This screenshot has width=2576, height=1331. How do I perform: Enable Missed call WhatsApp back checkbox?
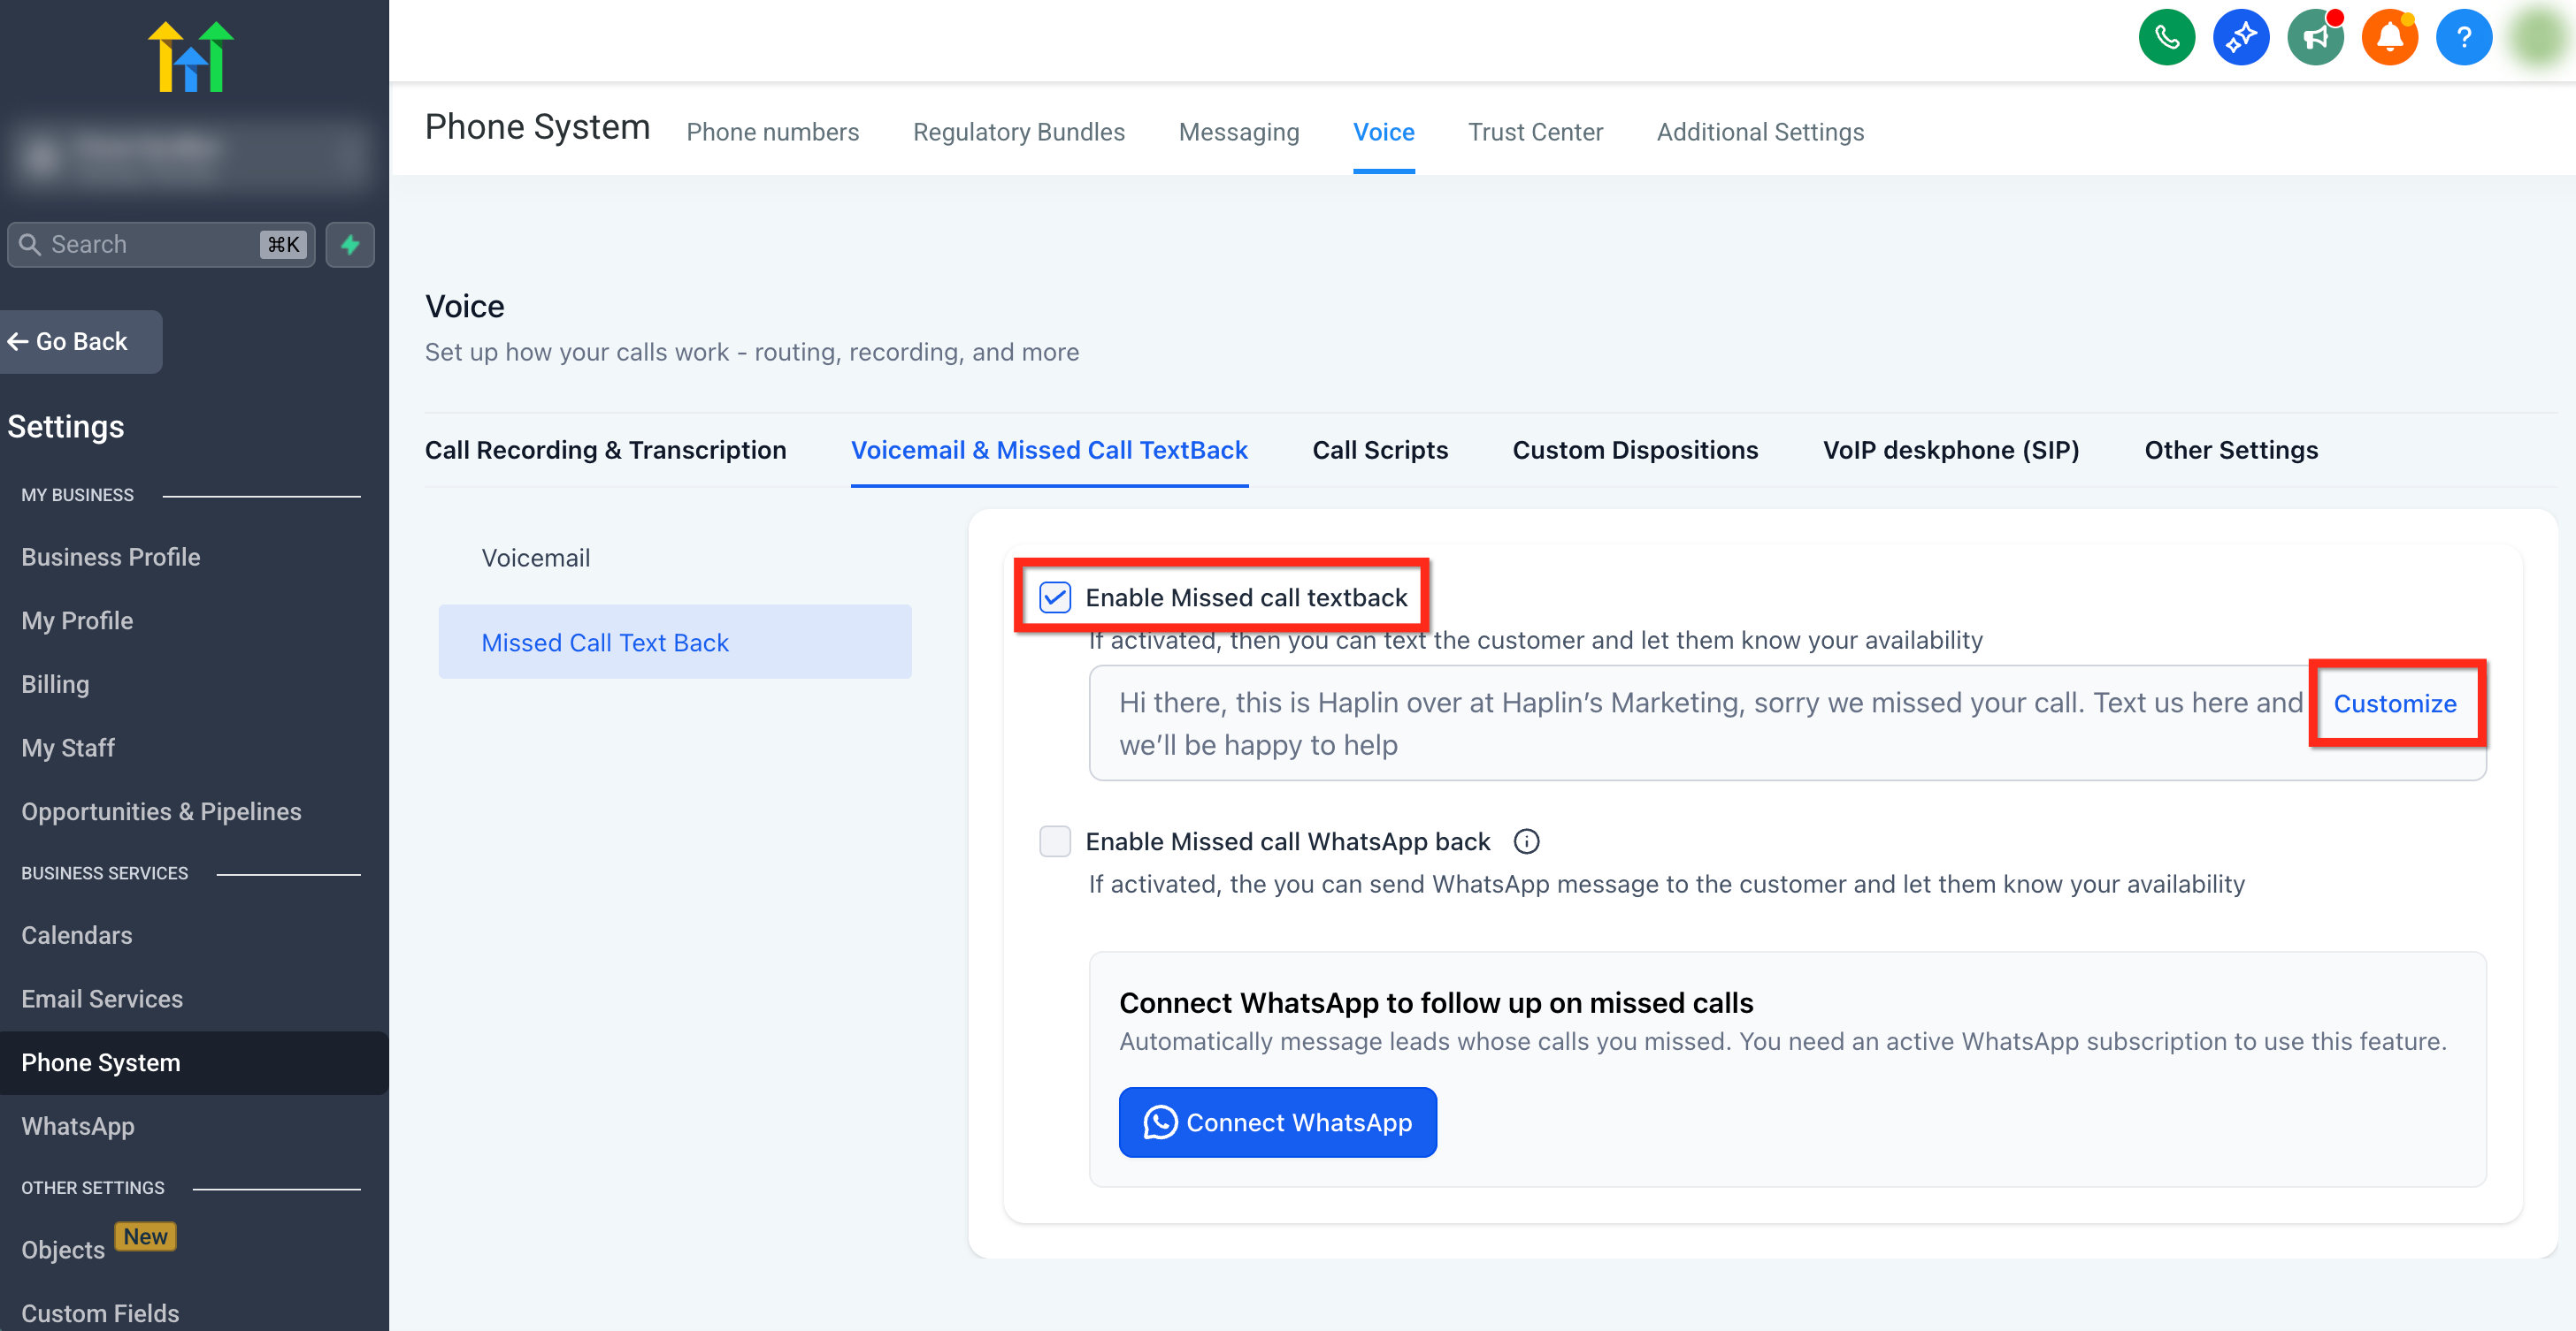pyautogui.click(x=1055, y=841)
